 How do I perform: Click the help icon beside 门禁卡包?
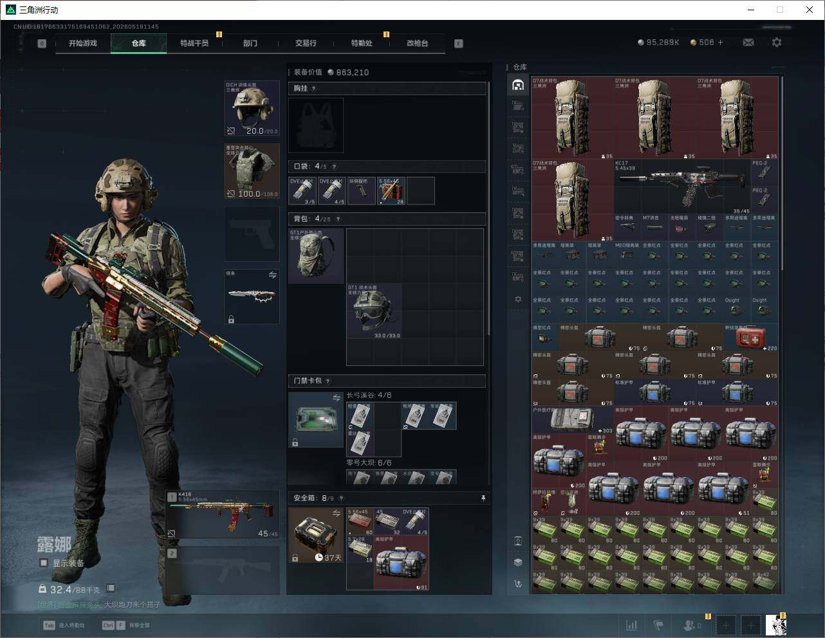tap(328, 381)
